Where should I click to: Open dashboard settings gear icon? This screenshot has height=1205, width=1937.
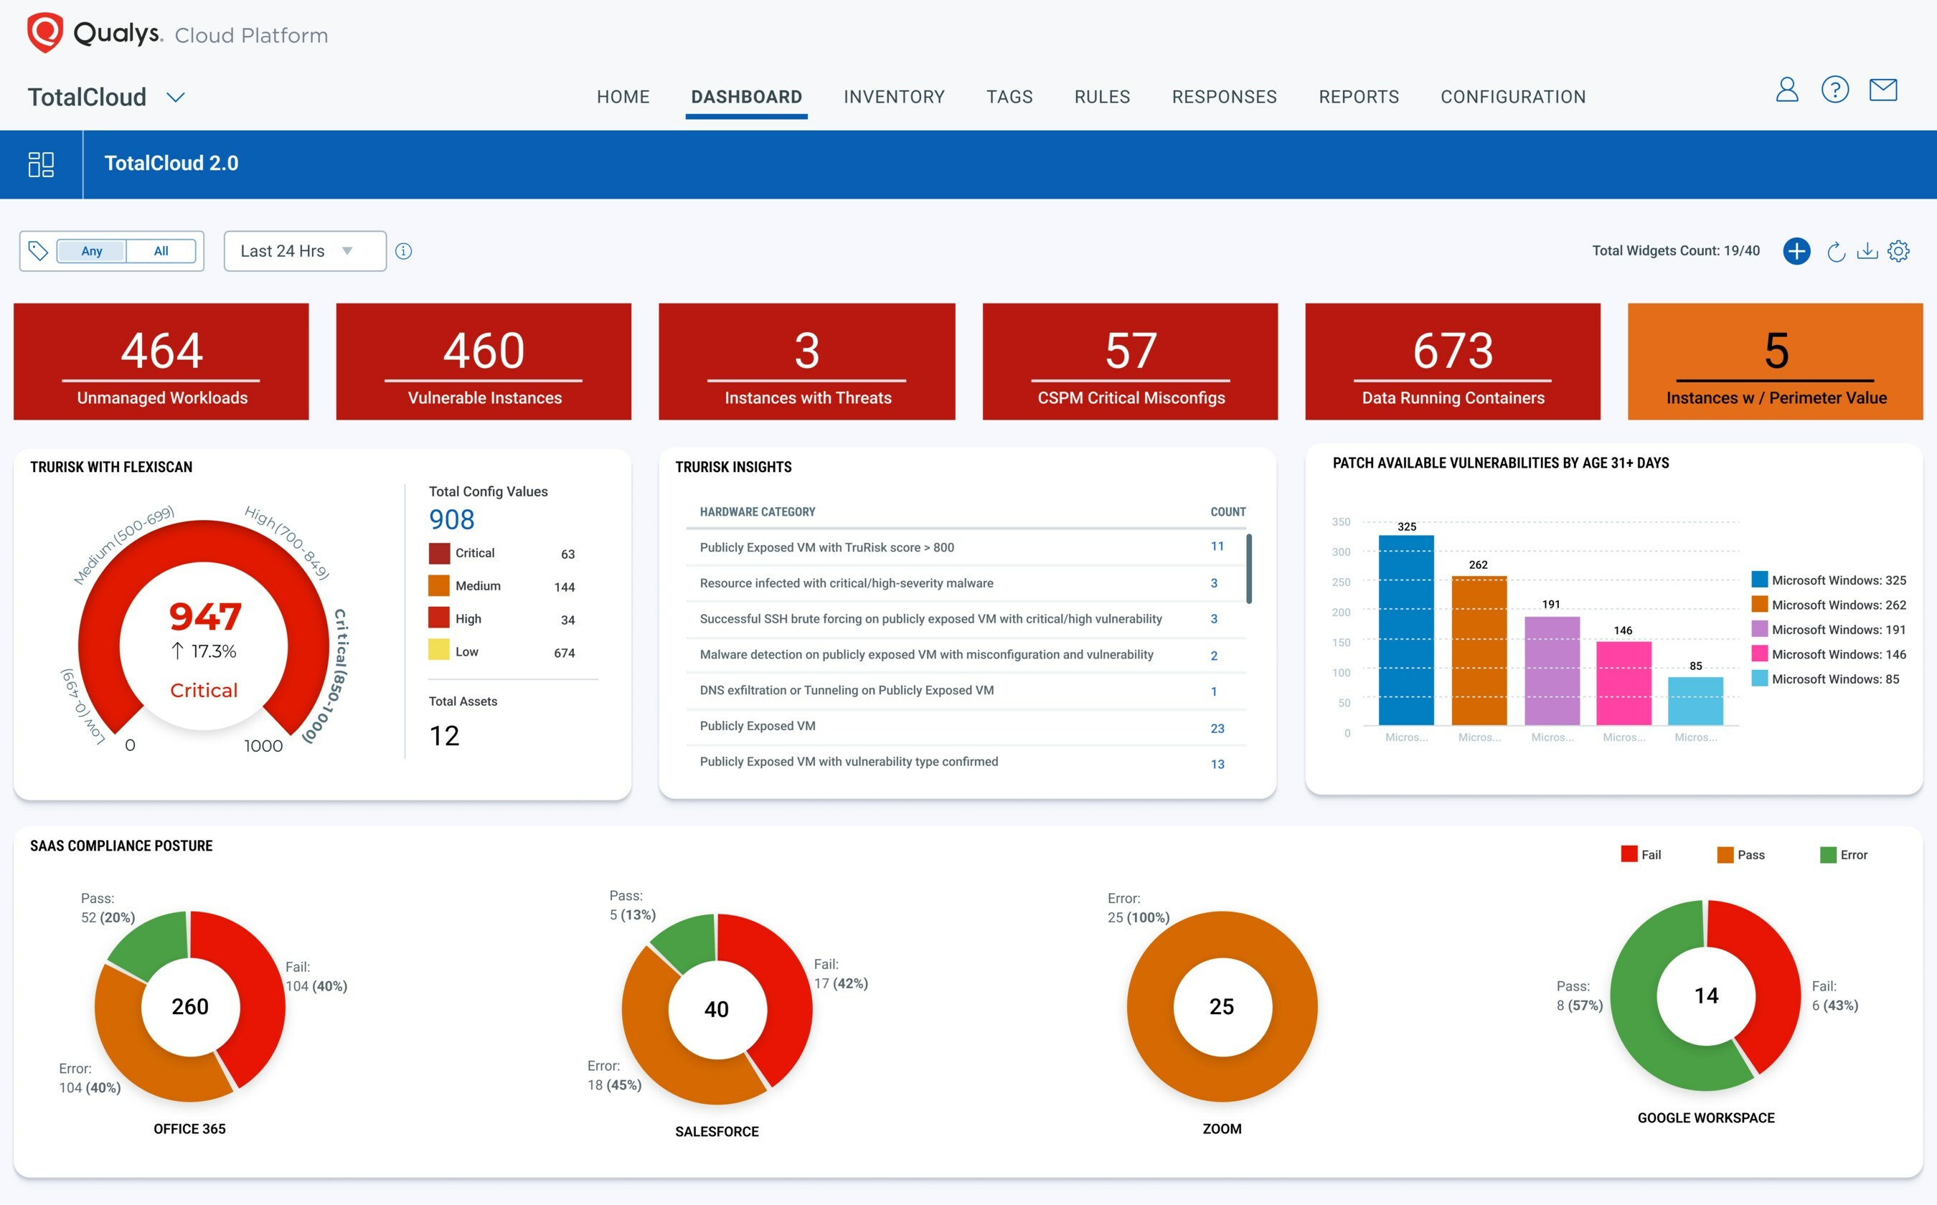[x=1899, y=251]
